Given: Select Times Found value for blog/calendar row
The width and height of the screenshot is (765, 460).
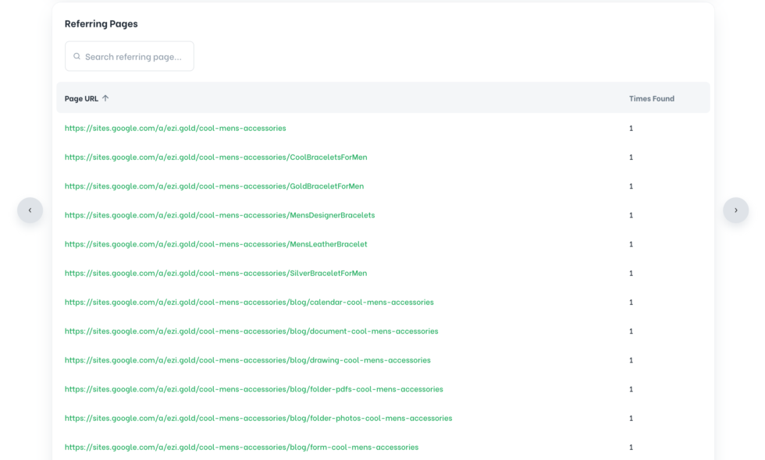Looking at the screenshot, I should tap(631, 303).
